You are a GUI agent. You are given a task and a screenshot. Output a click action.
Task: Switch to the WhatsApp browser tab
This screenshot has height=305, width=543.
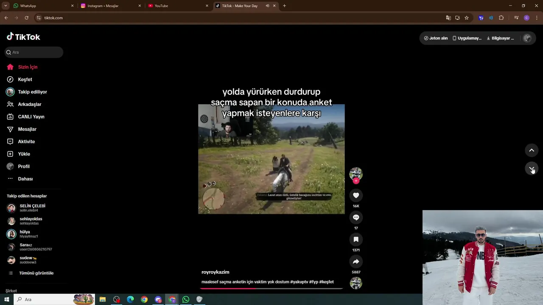[42, 6]
